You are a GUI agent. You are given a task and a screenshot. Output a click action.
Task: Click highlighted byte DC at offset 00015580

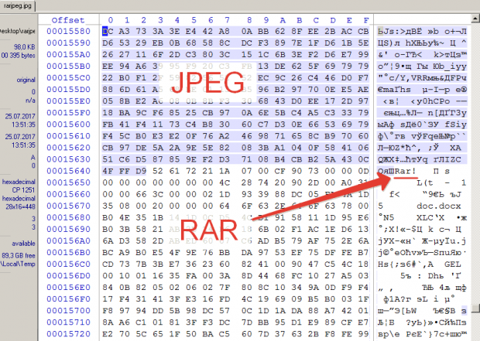(108, 31)
